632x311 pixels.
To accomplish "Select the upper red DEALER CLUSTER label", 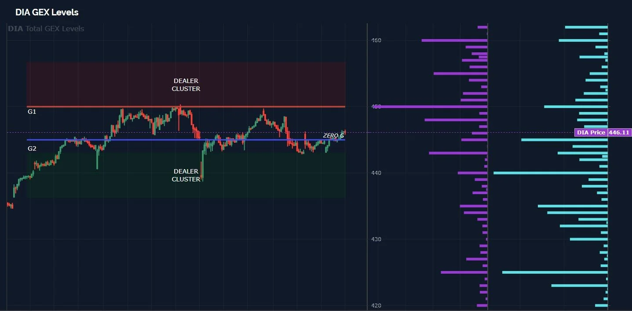I will pyautogui.click(x=186, y=85).
